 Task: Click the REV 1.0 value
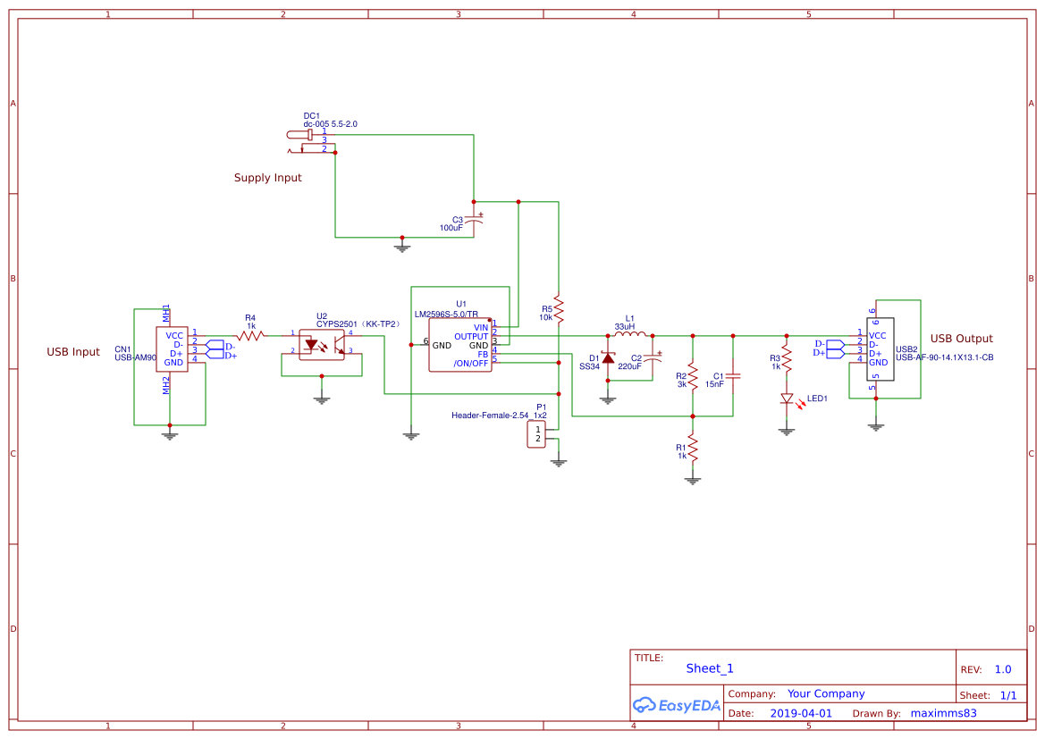point(1002,668)
